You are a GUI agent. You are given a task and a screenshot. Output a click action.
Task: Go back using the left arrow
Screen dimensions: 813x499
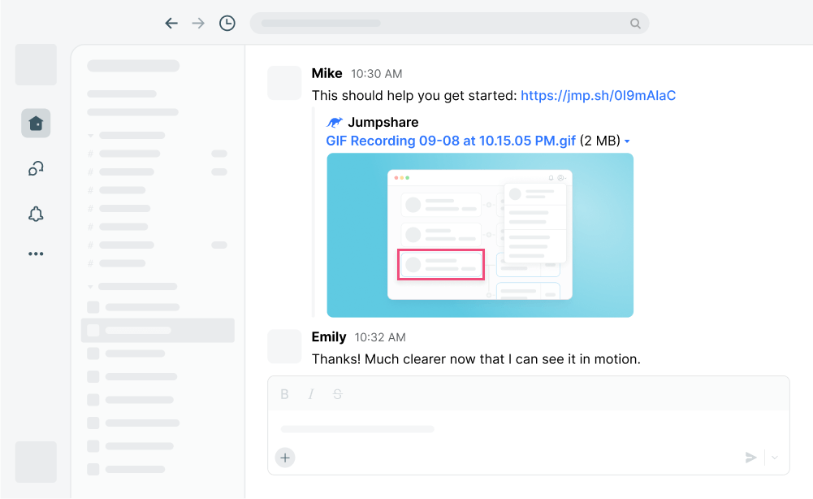tap(171, 24)
